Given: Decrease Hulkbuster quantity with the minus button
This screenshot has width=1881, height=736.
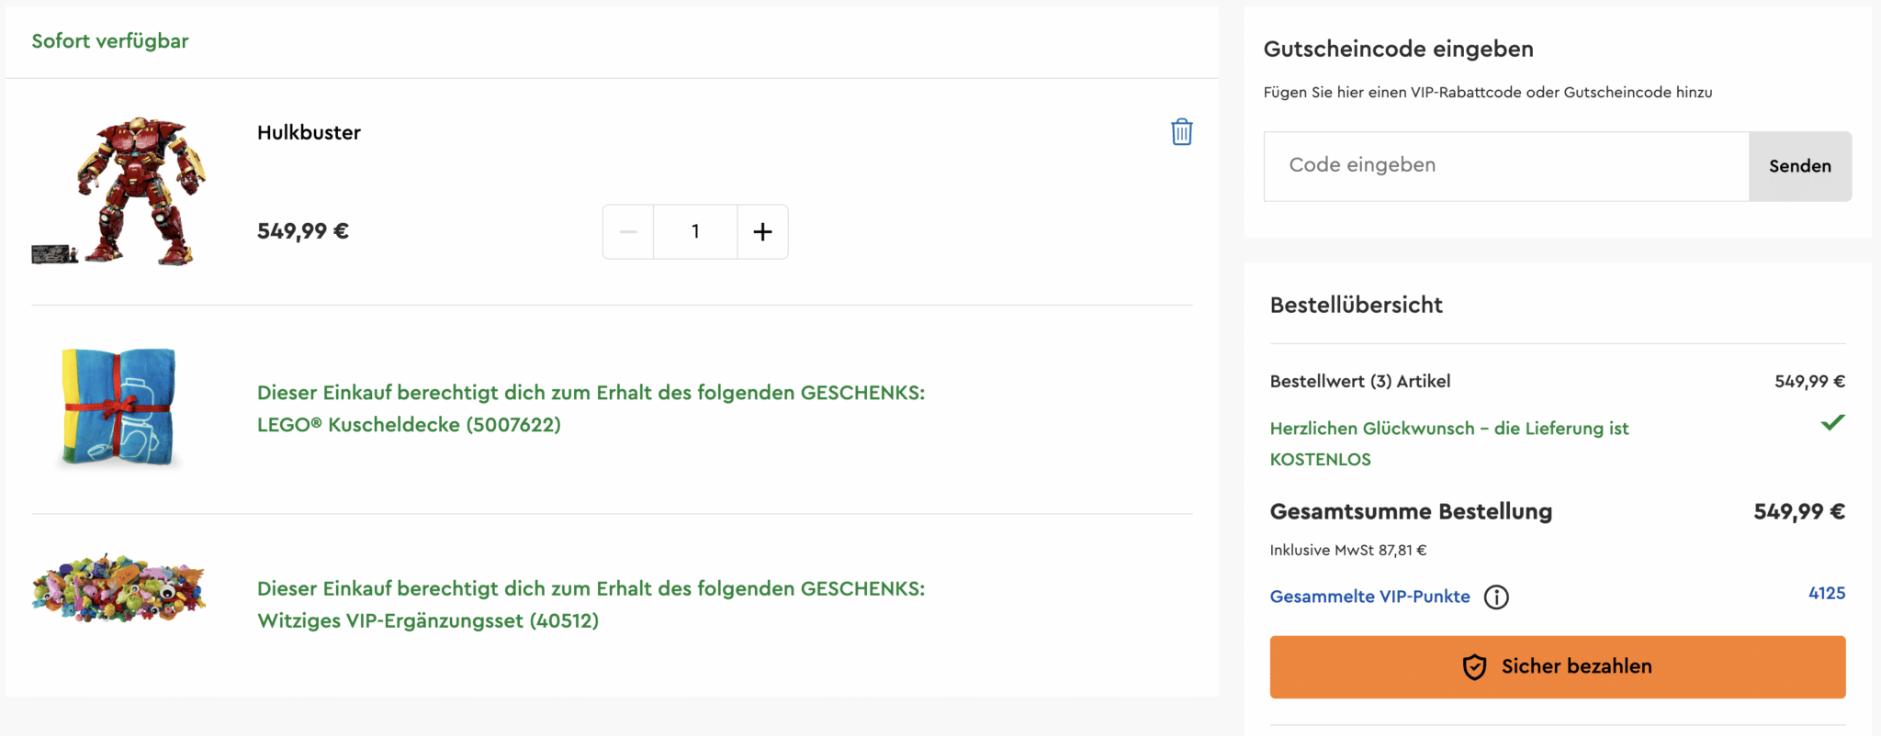Looking at the screenshot, I should [628, 232].
